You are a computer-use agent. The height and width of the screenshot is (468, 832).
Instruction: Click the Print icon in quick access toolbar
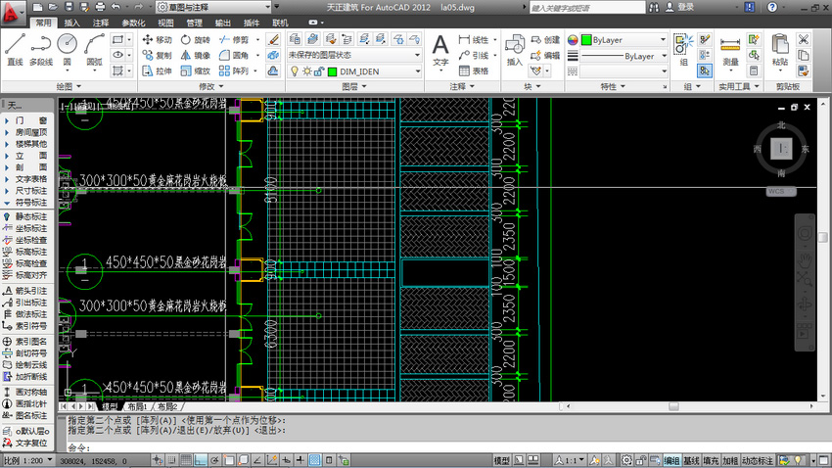(100, 7)
